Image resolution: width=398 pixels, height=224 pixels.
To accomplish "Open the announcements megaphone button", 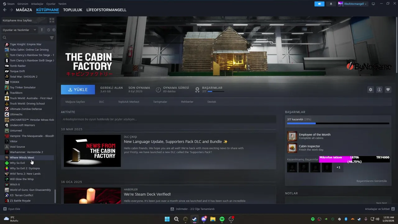I will 319,4.
